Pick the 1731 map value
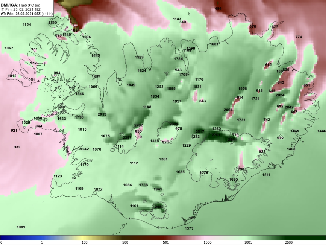Screen dimensions: 326x245 point(241,120)
